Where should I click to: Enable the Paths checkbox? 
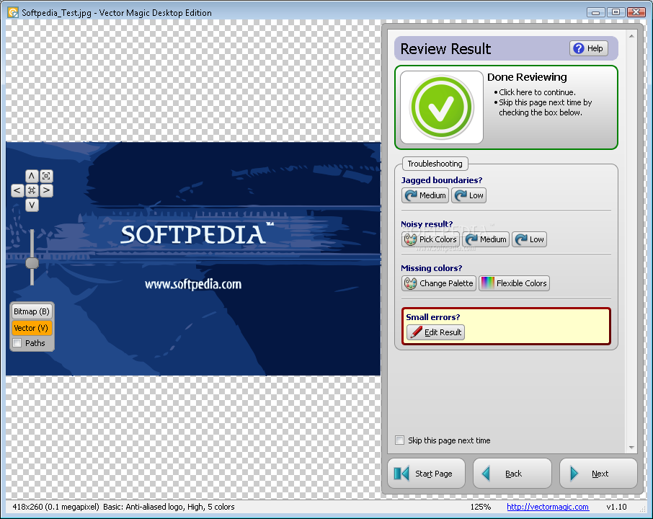17,343
